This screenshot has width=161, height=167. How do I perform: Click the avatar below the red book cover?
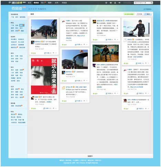pyautogui.click(x=33, y=98)
